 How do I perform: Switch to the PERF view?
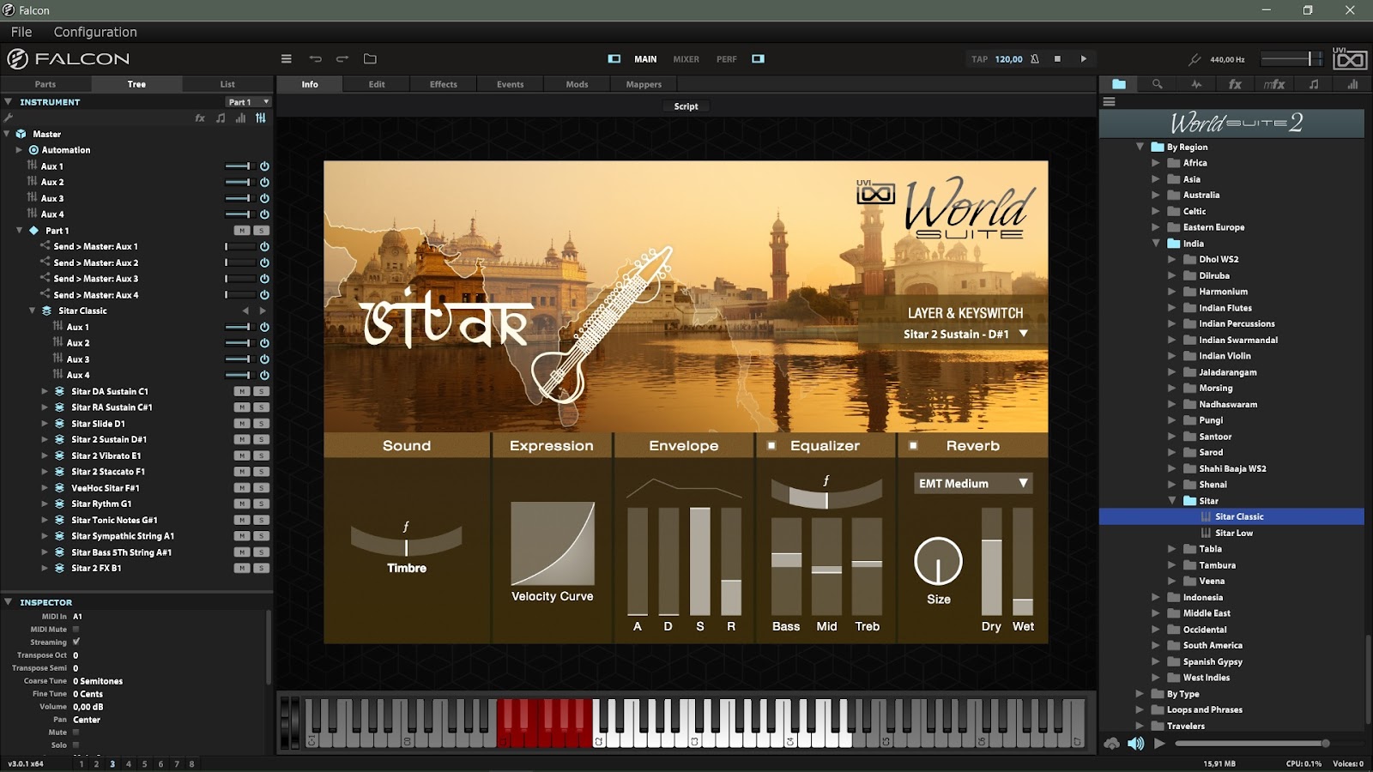[727, 59]
